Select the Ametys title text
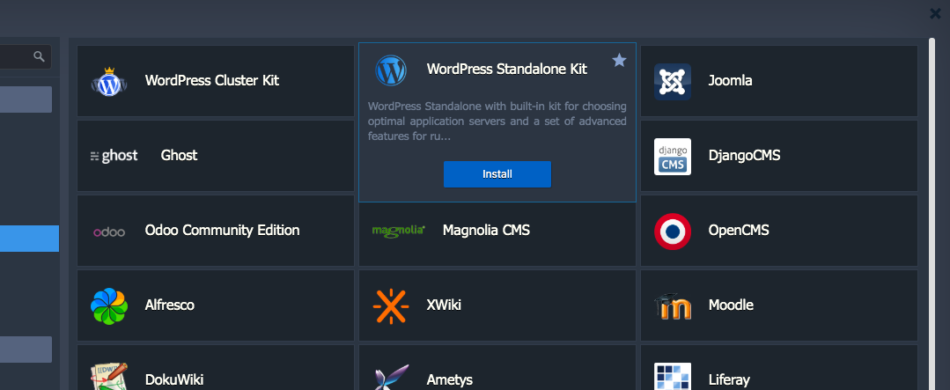 coord(450,380)
